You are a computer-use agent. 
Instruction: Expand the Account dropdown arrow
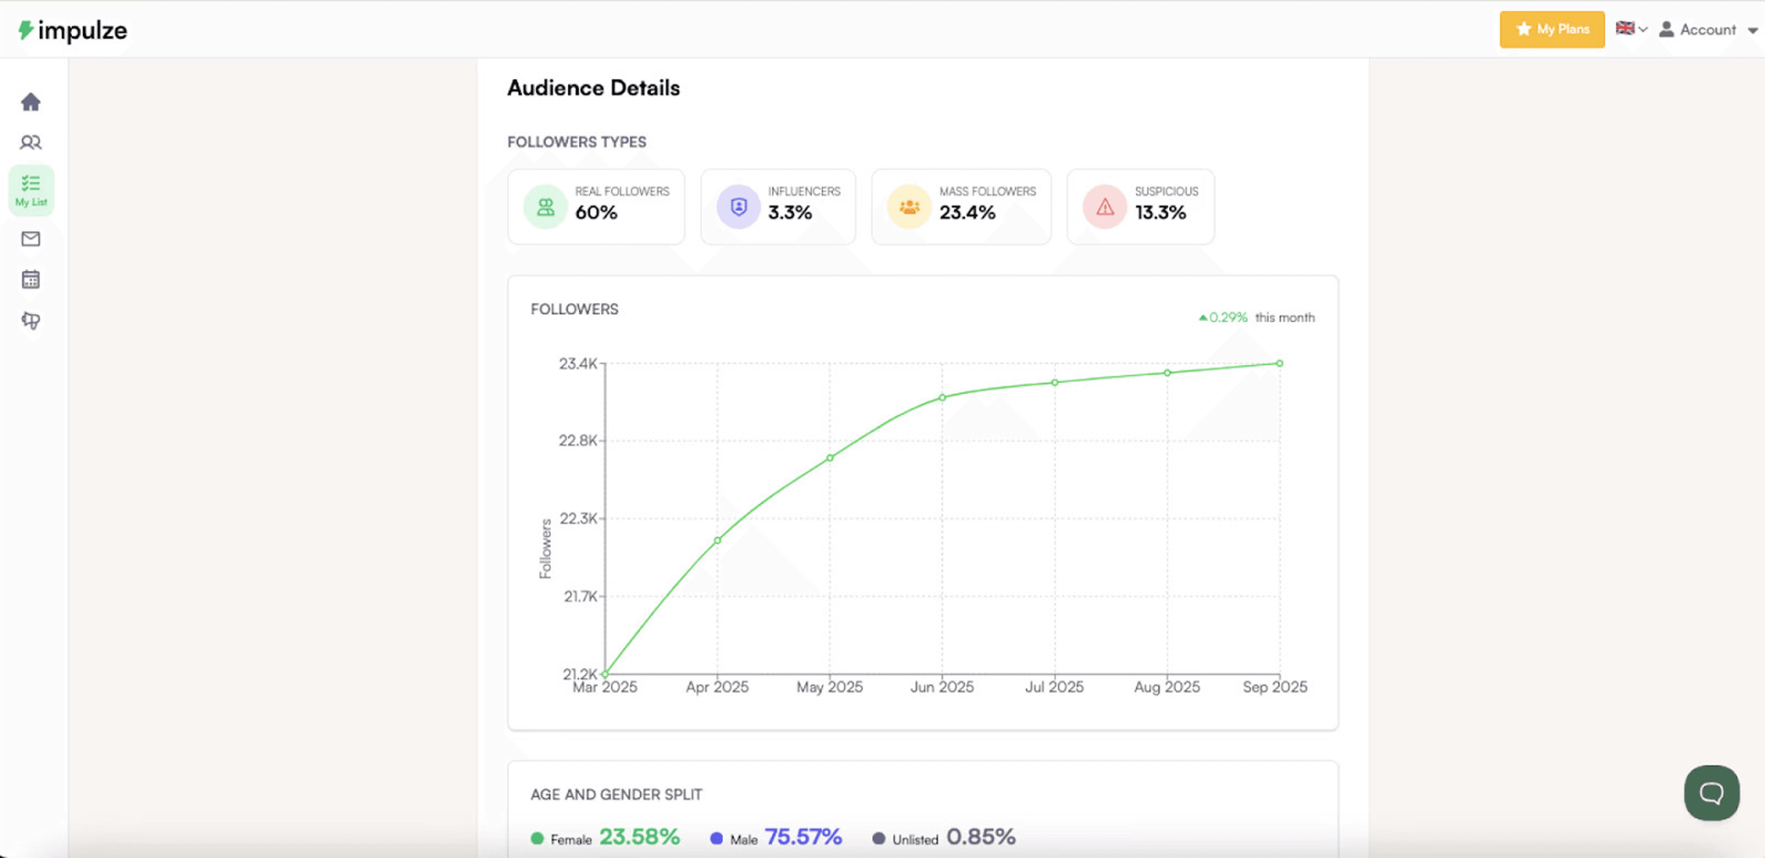click(x=1752, y=30)
